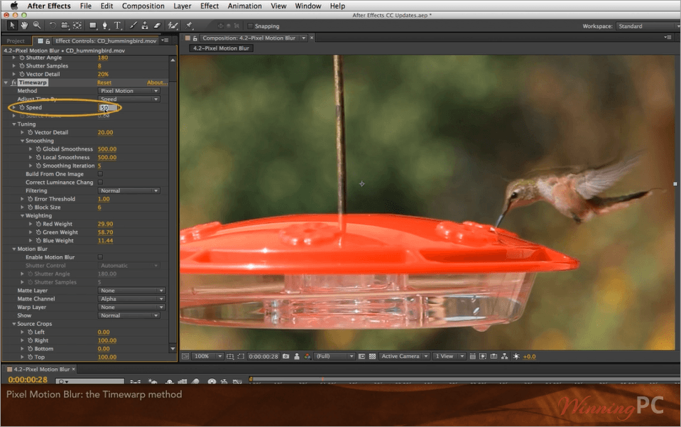The width and height of the screenshot is (681, 427).
Task: Open the Apple menu
Action: (14, 6)
